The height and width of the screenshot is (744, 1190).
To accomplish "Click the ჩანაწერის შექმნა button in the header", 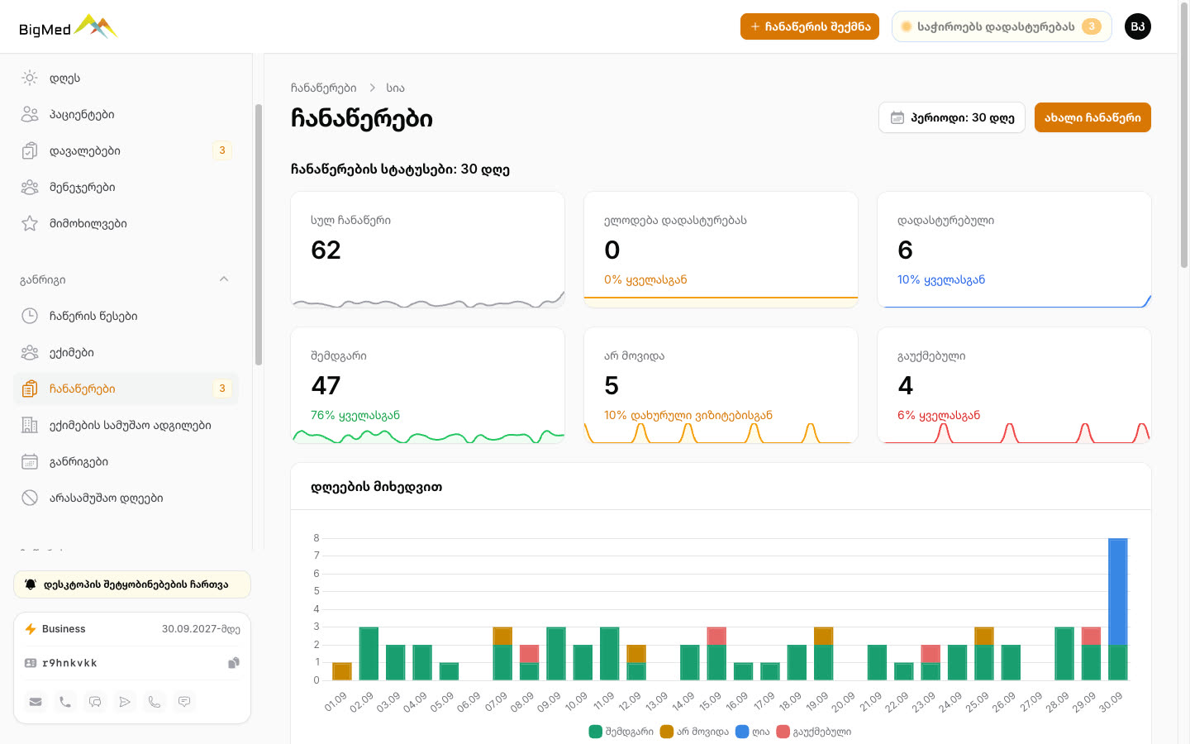I will pyautogui.click(x=810, y=26).
